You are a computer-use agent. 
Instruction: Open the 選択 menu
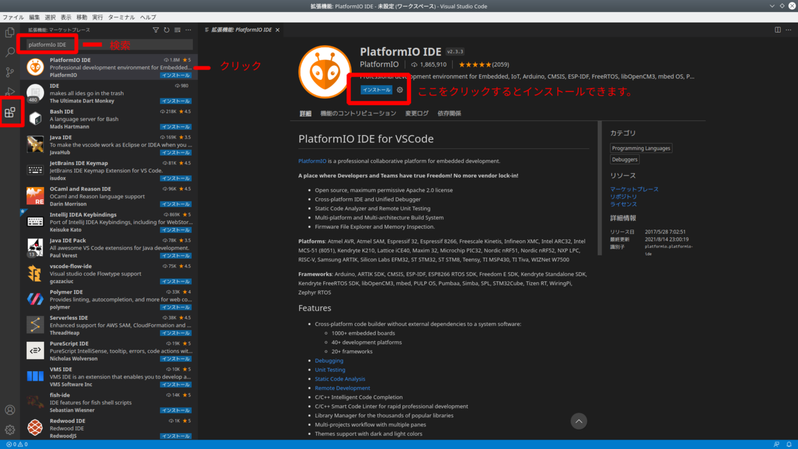tap(50, 17)
